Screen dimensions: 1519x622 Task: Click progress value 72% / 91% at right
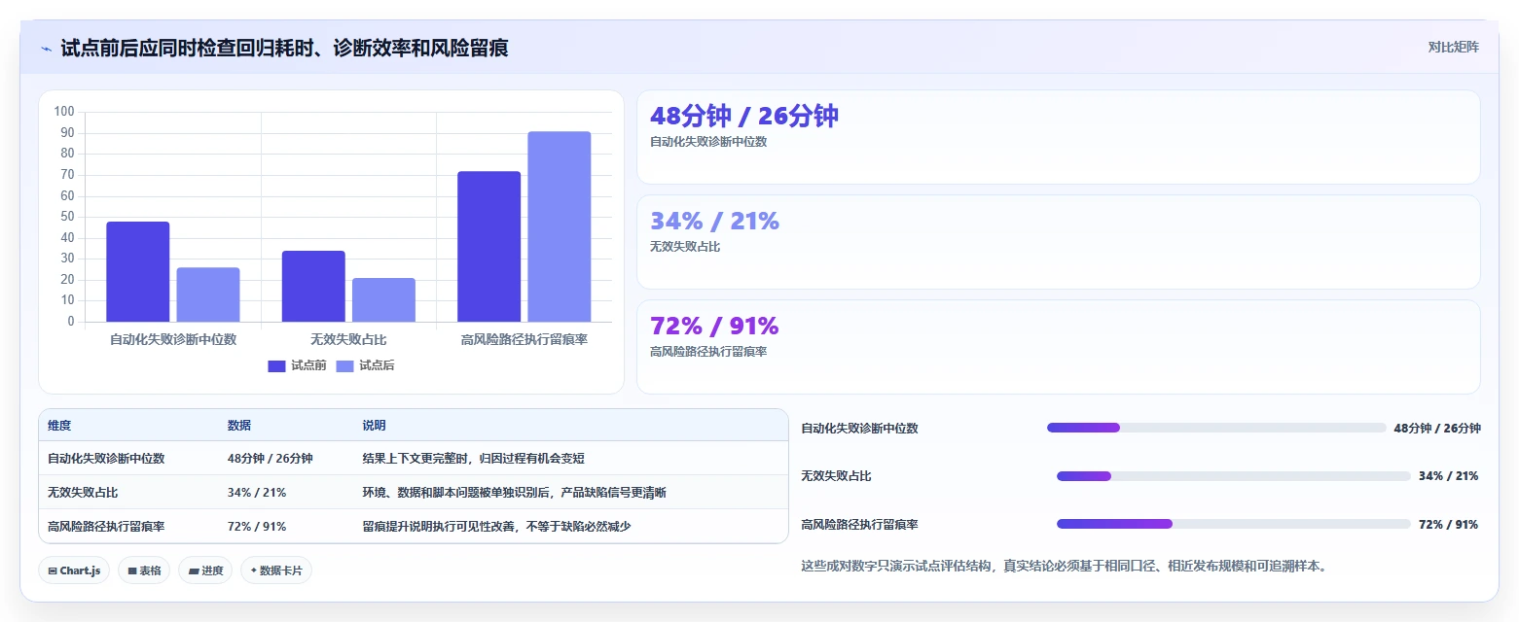[x=1449, y=524]
